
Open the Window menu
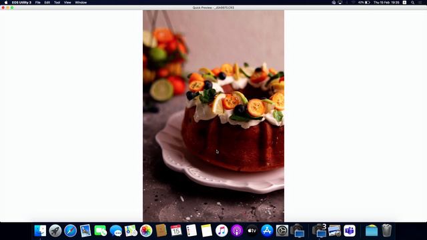[81, 3]
